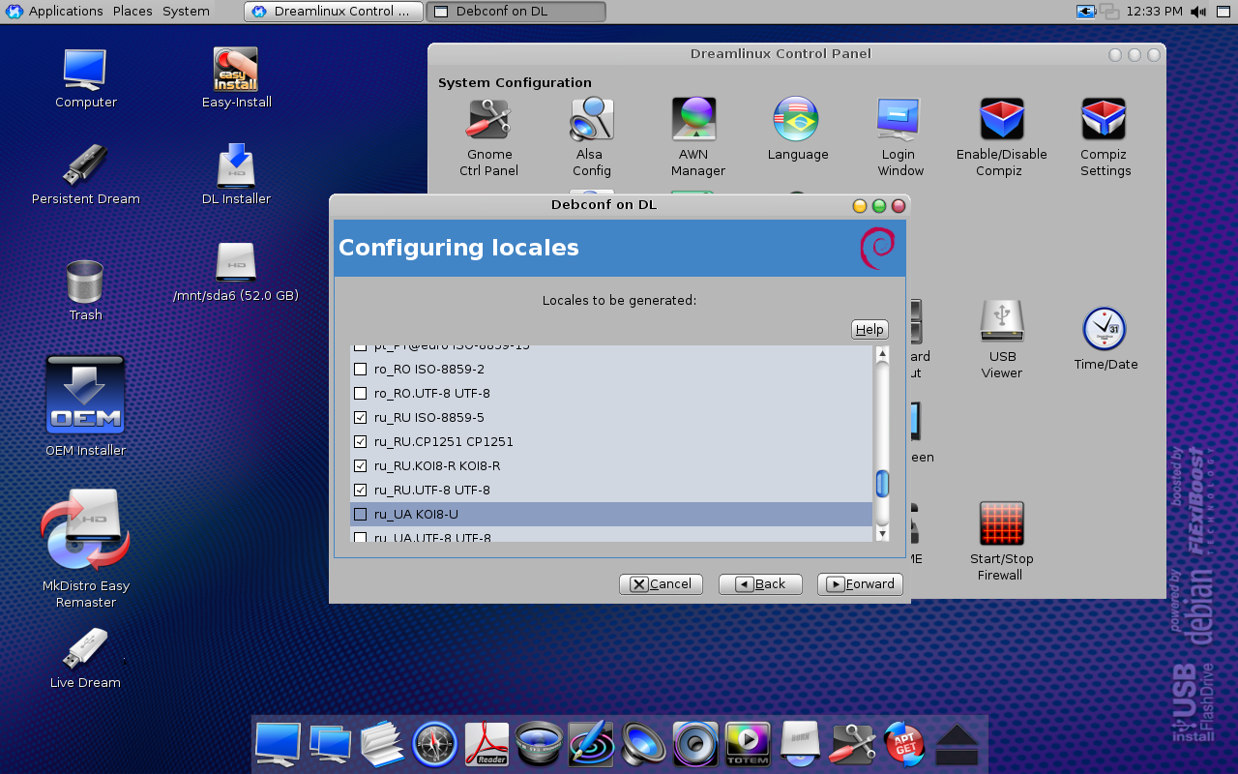
Task: Click the locale list scrollbar down arrow
Action: (x=882, y=533)
